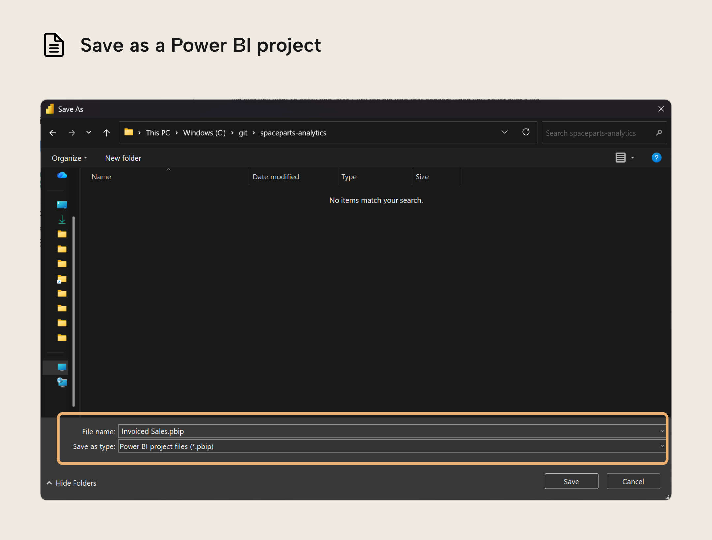This screenshot has height=540, width=712.
Task: Click the folder icon in address bar
Action: (129, 132)
